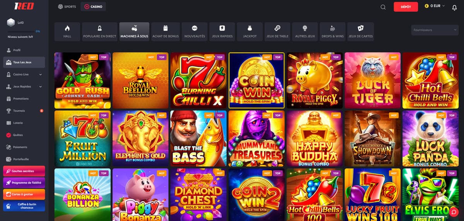Click the Loterie ticket icon
This screenshot has height=221, width=464.
(x=9, y=123)
